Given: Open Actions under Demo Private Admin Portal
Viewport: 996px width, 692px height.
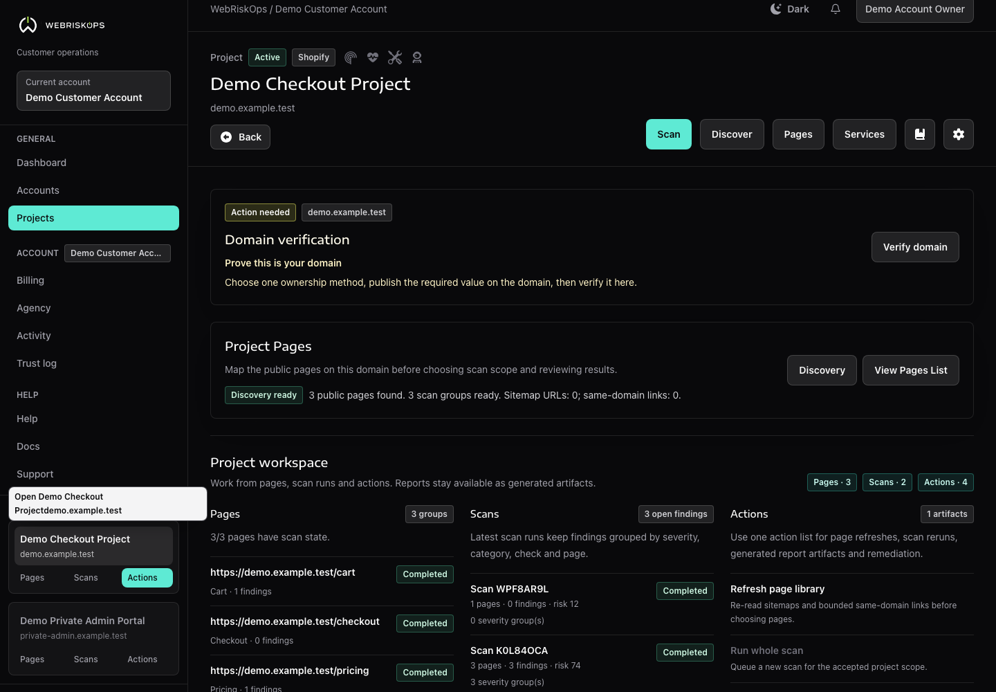Looking at the screenshot, I should [x=142, y=659].
